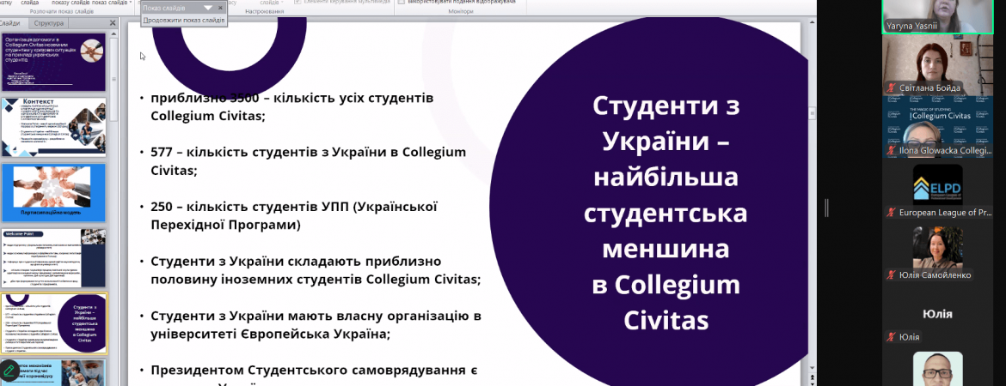
Task: Click Ilona Glowacka participant video tile
Action: 936,125
